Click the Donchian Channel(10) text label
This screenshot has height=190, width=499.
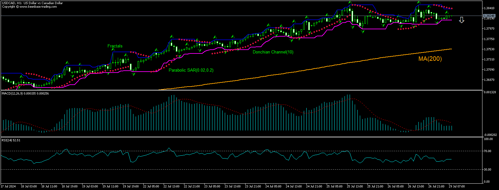(272, 52)
